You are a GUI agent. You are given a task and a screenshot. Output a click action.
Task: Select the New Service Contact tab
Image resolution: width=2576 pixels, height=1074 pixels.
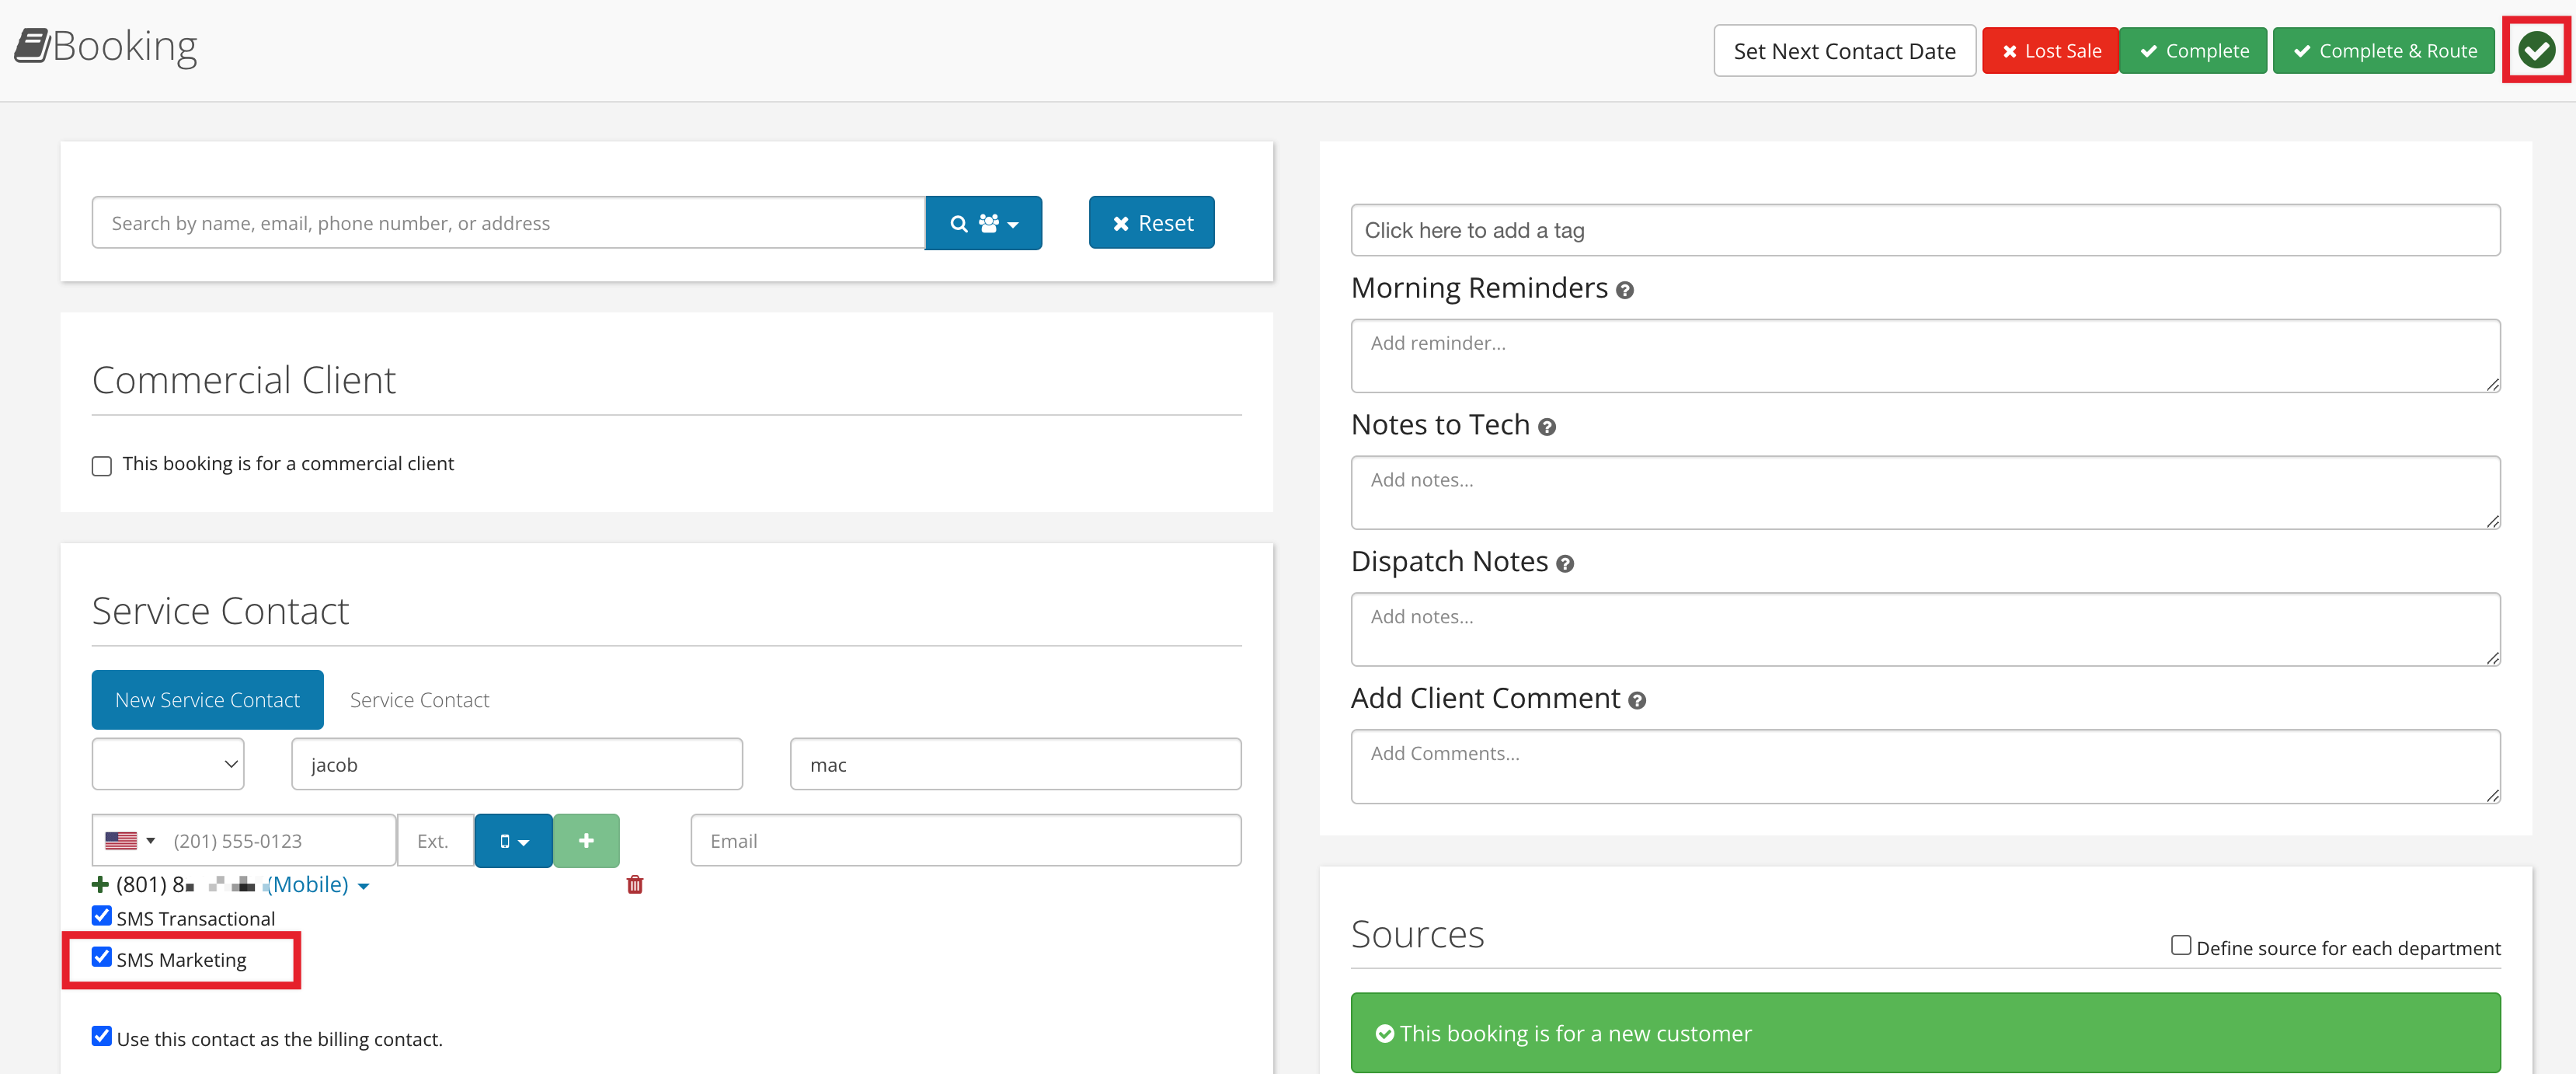click(207, 700)
